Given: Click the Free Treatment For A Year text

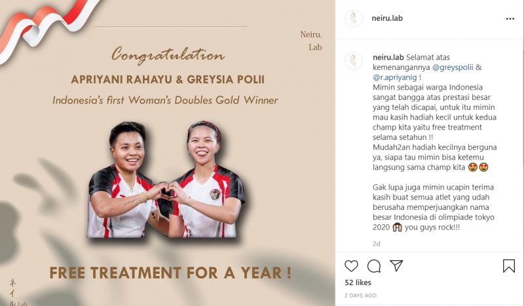Looking at the screenshot, I should [x=170, y=273].
